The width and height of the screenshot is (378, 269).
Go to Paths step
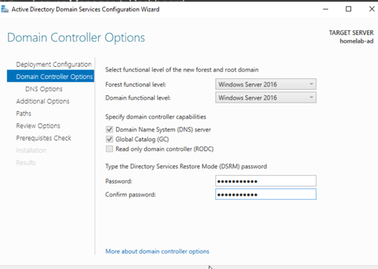(x=23, y=113)
